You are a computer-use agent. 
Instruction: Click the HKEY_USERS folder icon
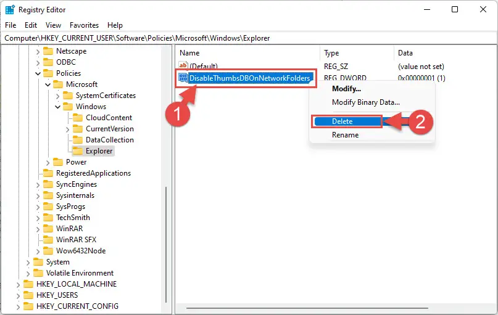(28, 295)
